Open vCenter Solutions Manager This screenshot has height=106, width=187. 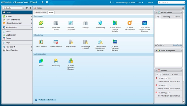[x=71, y=61]
